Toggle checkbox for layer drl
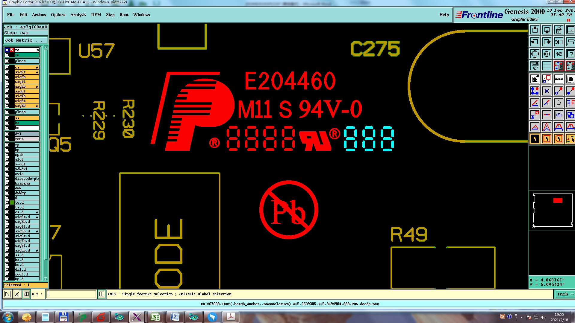The width and height of the screenshot is (575, 323). [7, 134]
